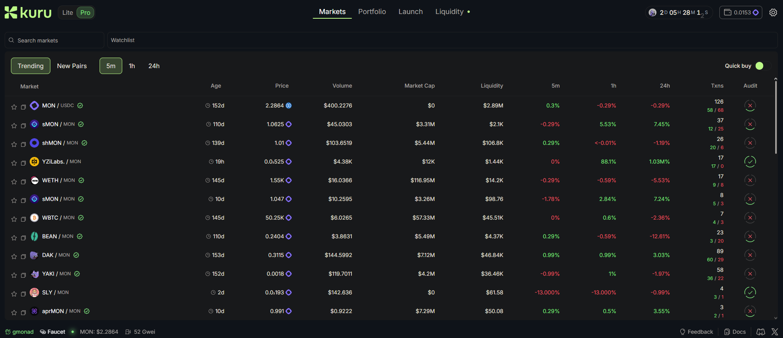The width and height of the screenshot is (783, 338).
Task: Click audit failed icon for MON / USDC
Action: click(750, 106)
